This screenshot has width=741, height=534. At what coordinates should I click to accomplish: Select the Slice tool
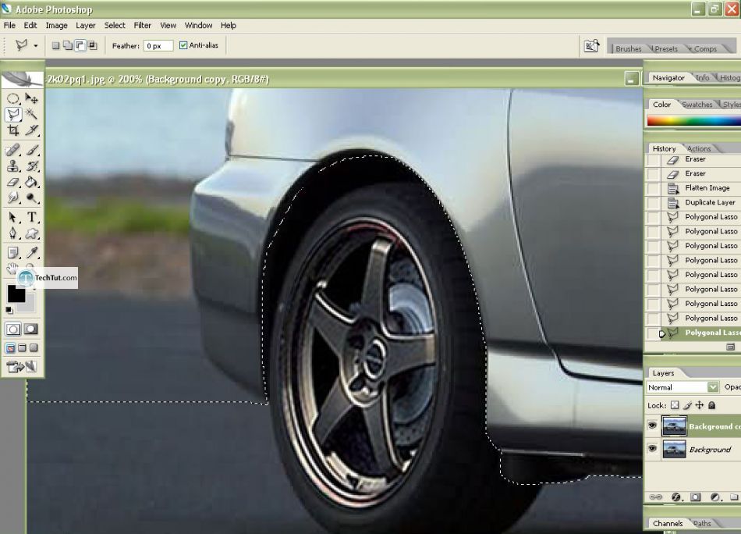31,130
